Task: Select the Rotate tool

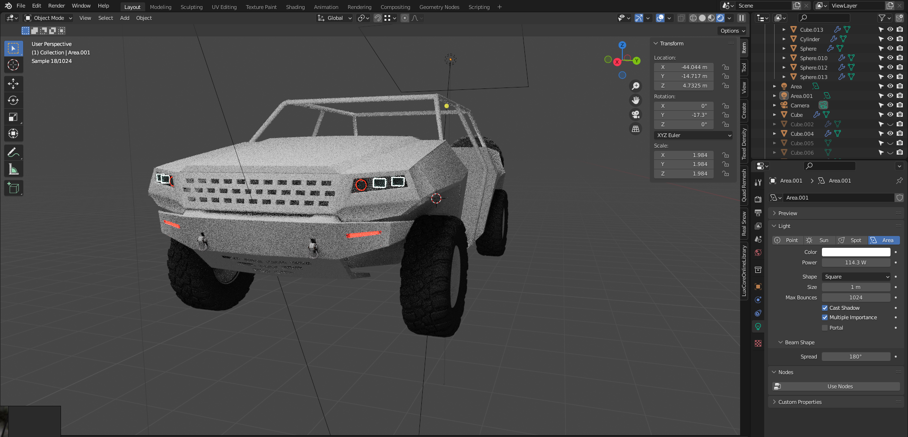Action: pos(13,100)
